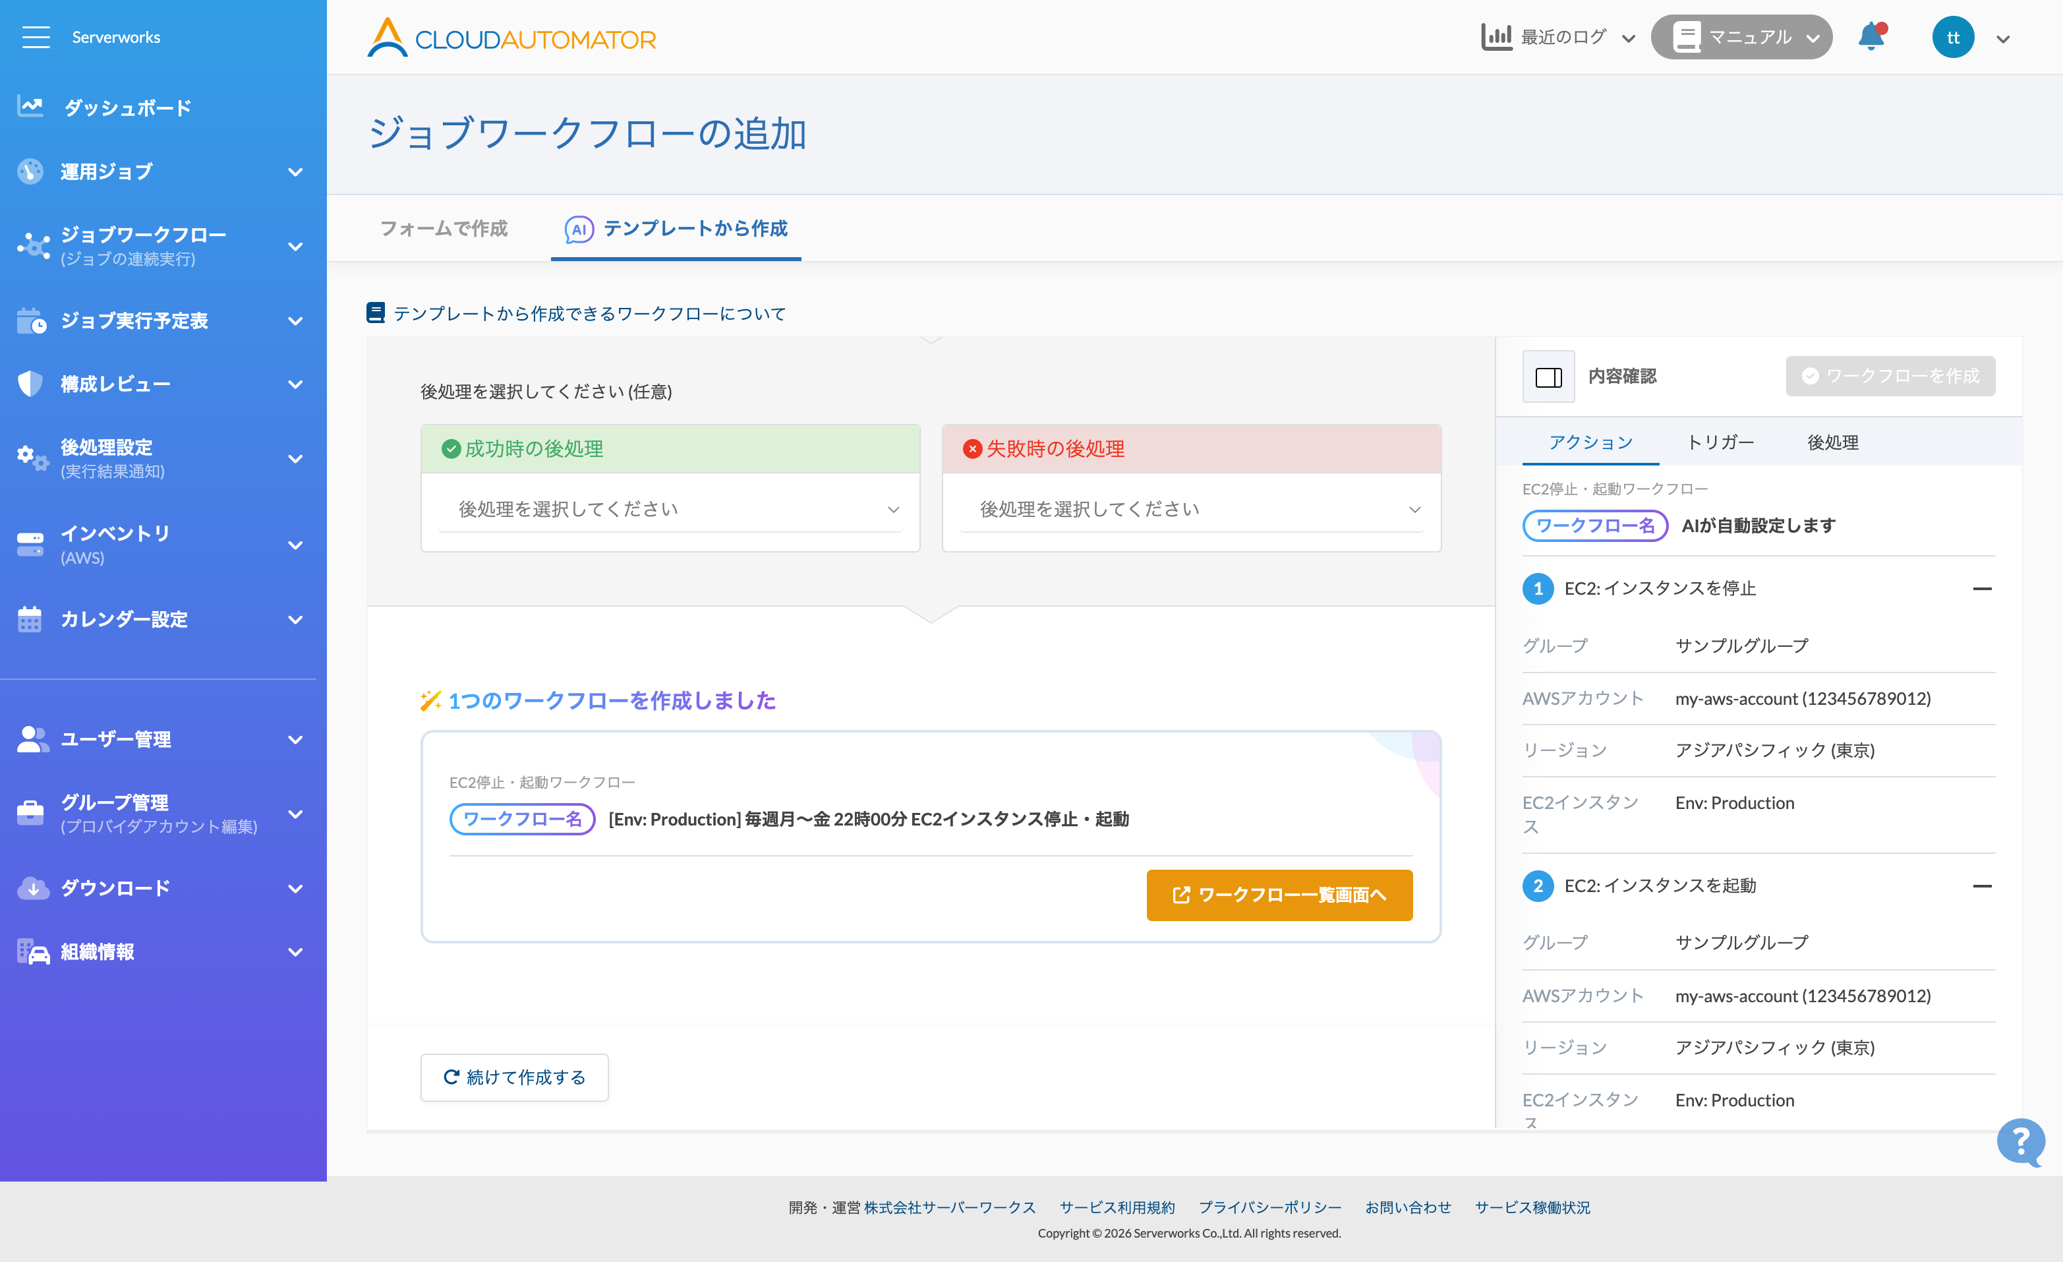Open テンプレートから作成できるワークフローについて link
Image resolution: width=2063 pixels, height=1262 pixels.
pos(589,313)
